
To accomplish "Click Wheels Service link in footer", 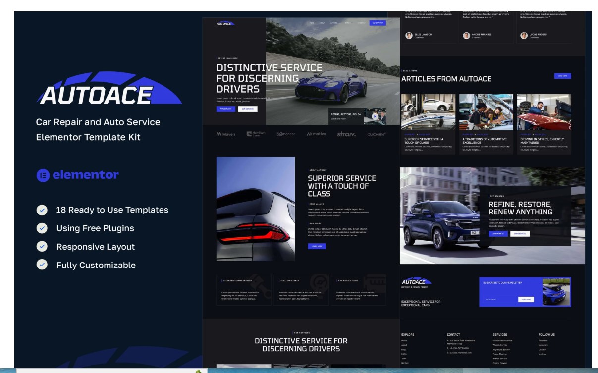I will (x=500, y=345).
